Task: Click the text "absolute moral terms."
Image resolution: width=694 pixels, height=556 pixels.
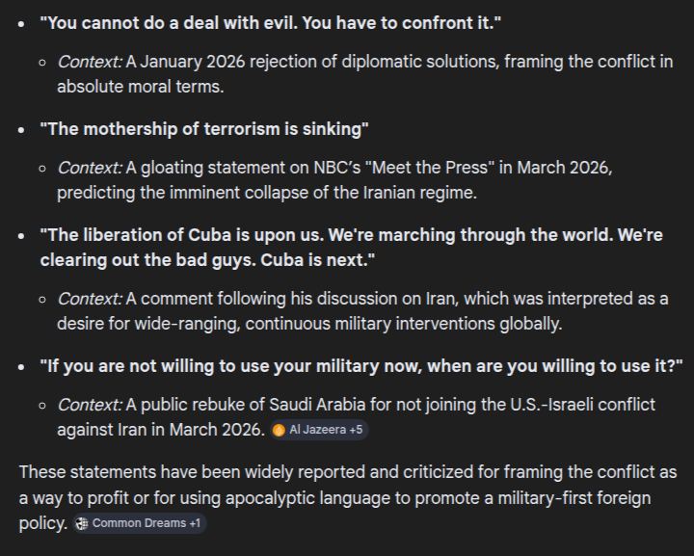Action: click(140, 86)
